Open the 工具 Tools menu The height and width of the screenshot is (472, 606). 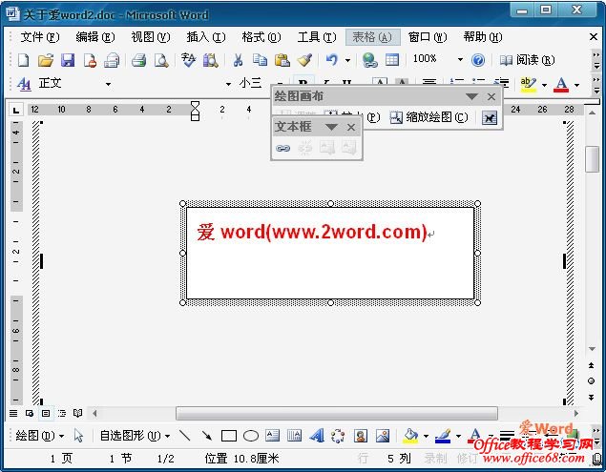(x=317, y=37)
